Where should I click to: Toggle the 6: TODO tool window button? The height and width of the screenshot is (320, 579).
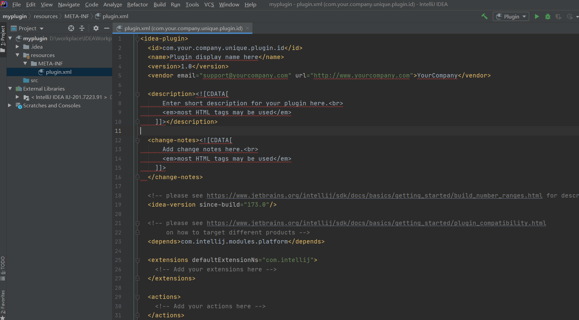[x=3, y=268]
